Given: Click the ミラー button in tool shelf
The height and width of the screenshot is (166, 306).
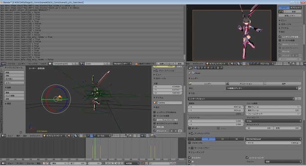Looking at the screenshot, I should click(14, 83).
